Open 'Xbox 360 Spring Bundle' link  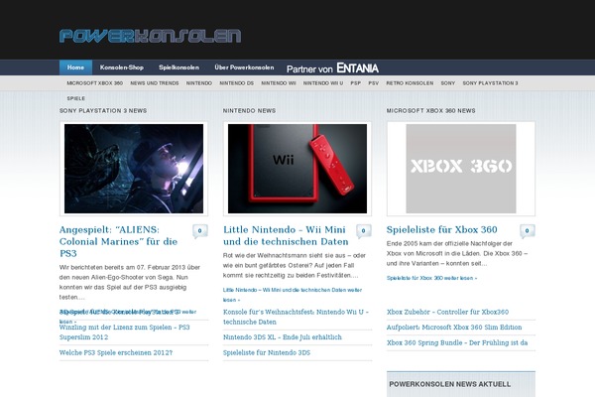[457, 342]
